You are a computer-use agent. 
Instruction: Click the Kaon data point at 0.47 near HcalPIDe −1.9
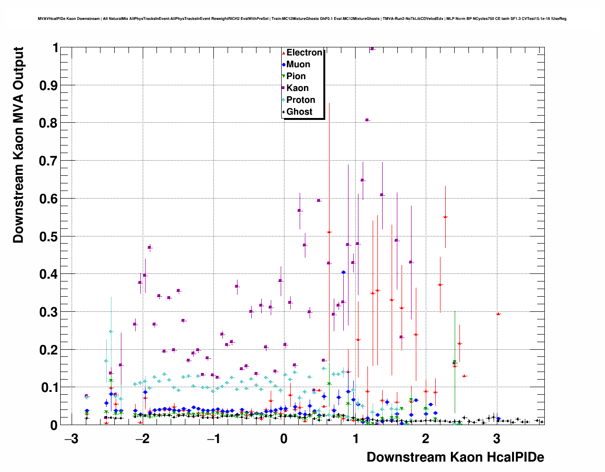(149, 247)
